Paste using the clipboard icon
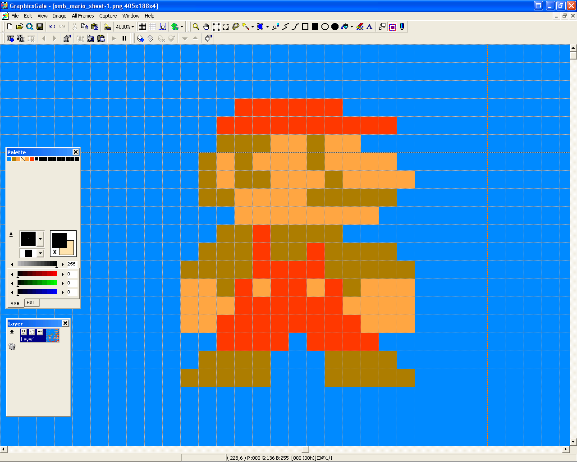 tap(95, 27)
